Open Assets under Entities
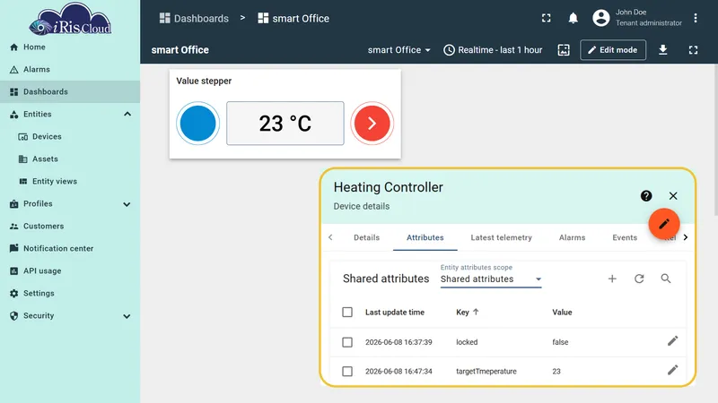The image size is (718, 403). [70, 159]
